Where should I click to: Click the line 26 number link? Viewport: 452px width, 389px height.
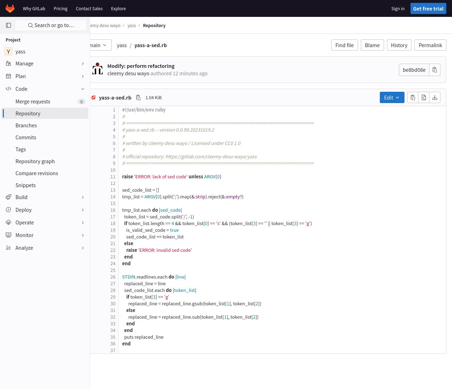(x=113, y=277)
